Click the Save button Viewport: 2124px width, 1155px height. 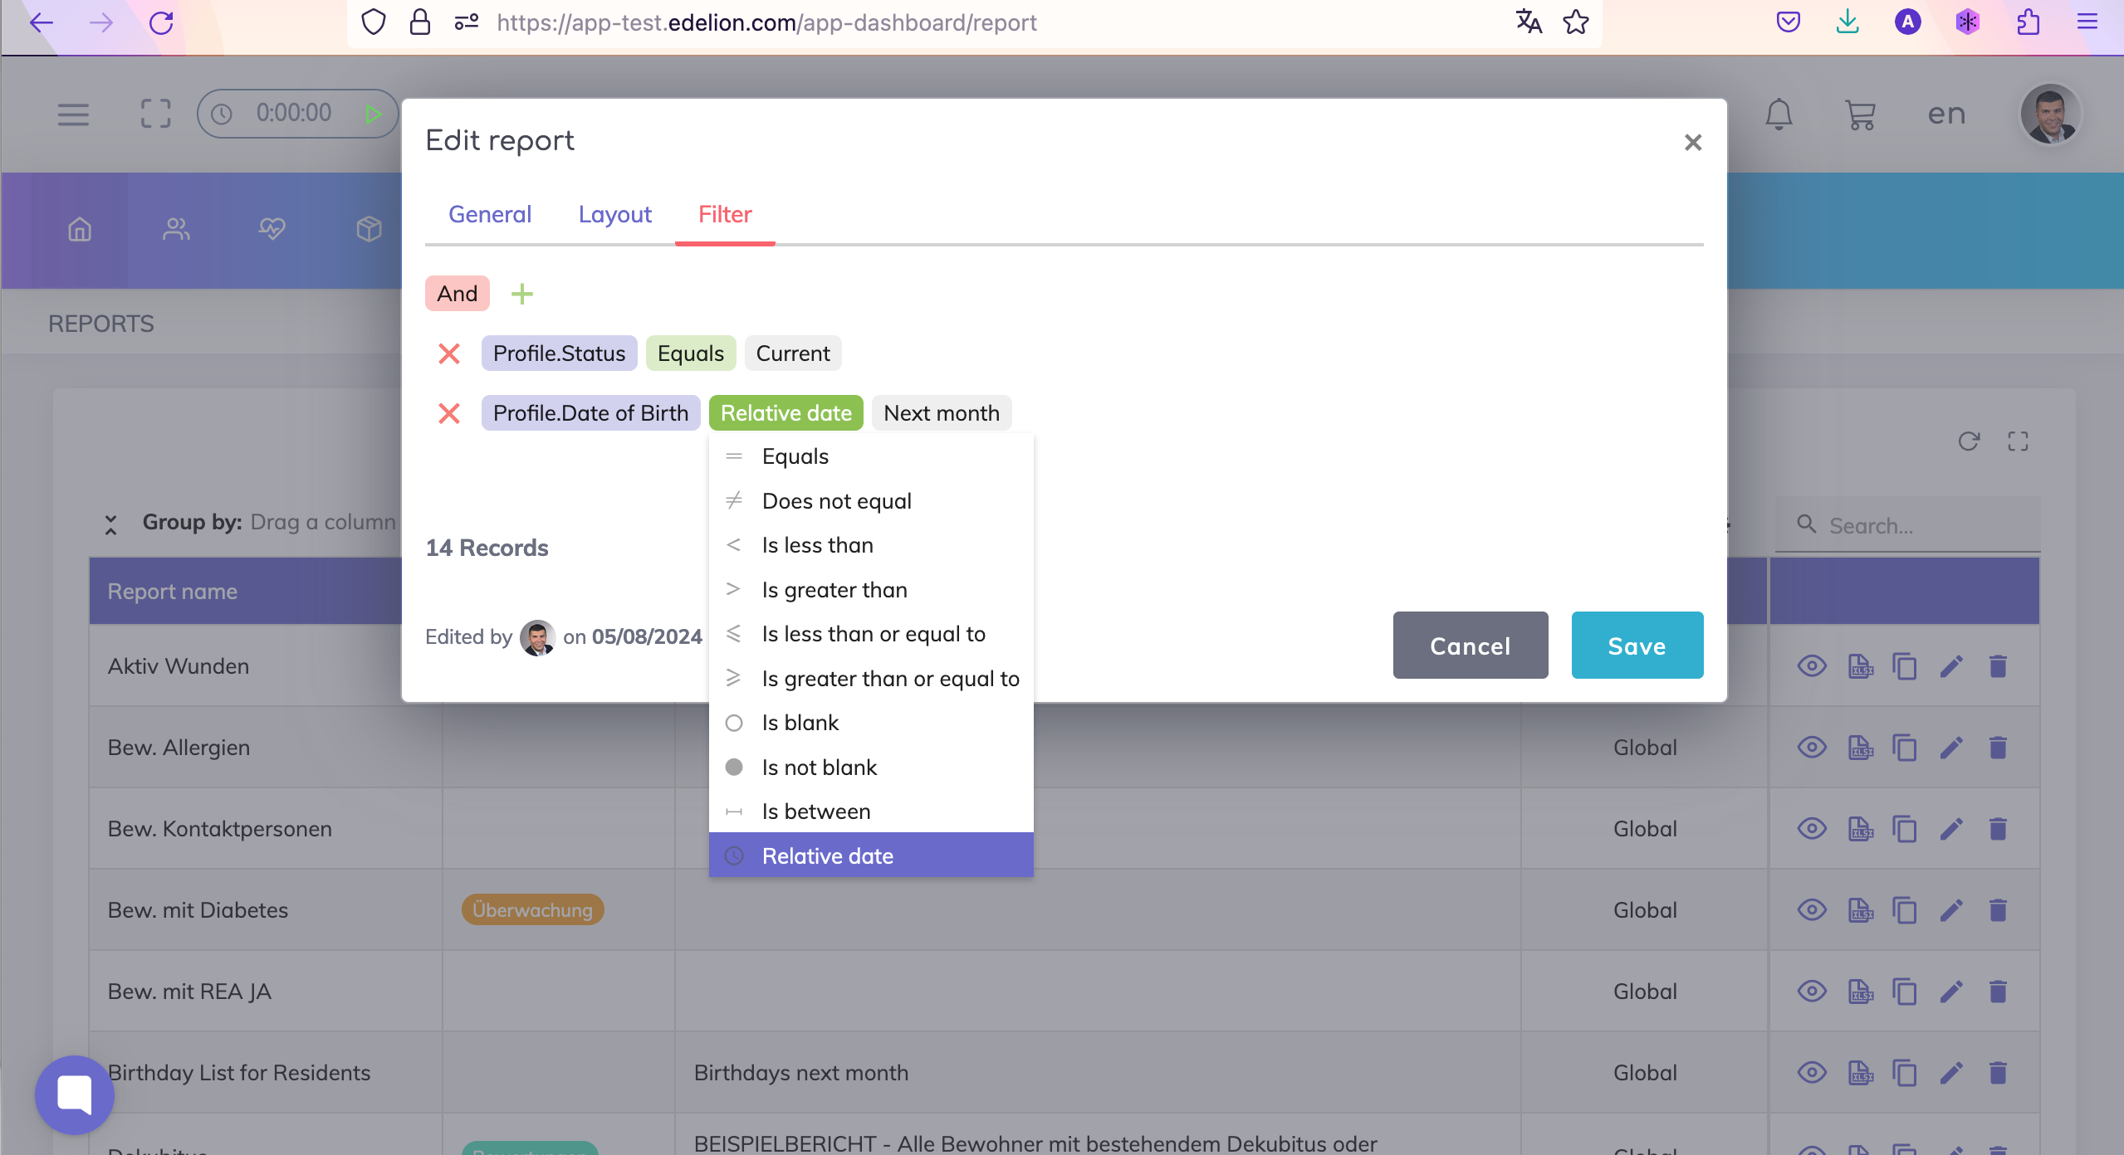pos(1637,646)
